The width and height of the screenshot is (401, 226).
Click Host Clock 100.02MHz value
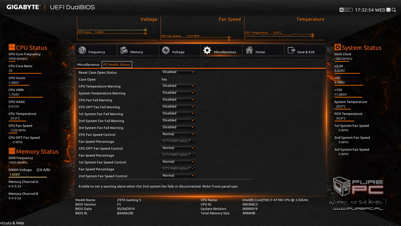[x=344, y=59]
